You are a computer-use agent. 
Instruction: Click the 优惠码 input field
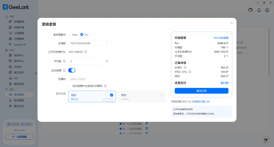point(86,79)
